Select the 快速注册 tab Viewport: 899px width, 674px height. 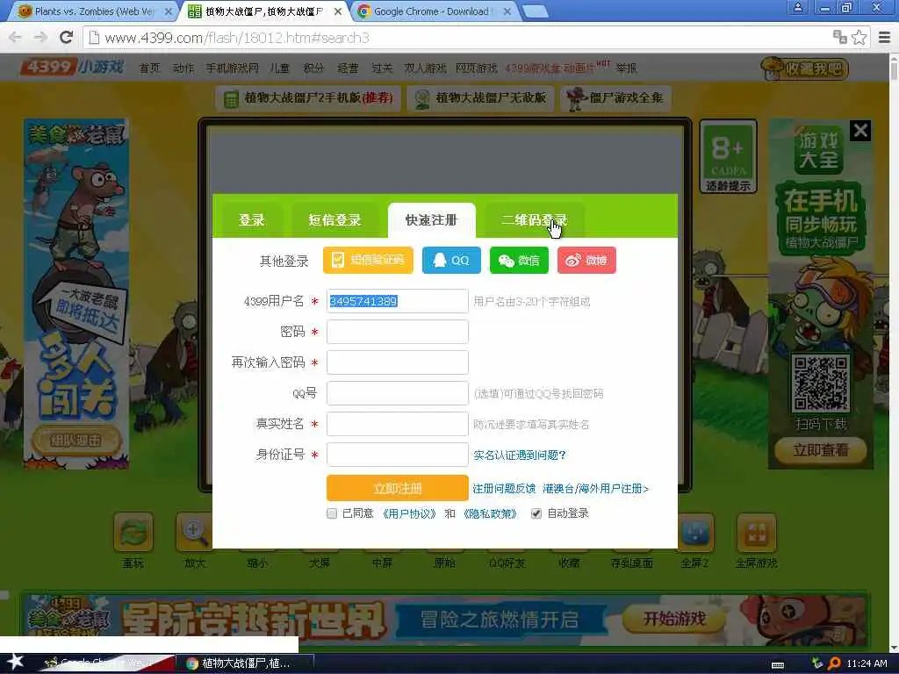pyautogui.click(x=432, y=220)
